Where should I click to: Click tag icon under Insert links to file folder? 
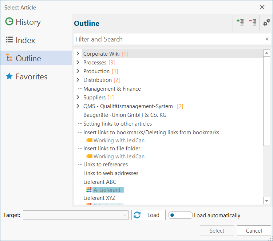point(89,157)
